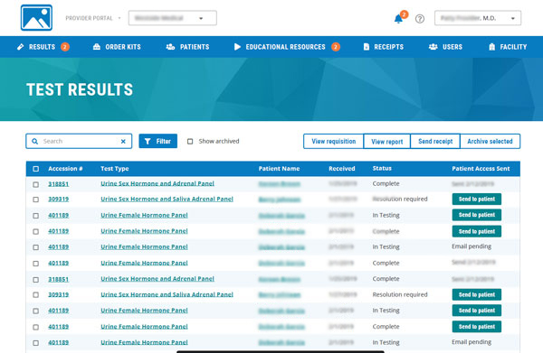Click the orange badge on Educational Resources
This screenshot has height=353, width=543.
[335, 47]
